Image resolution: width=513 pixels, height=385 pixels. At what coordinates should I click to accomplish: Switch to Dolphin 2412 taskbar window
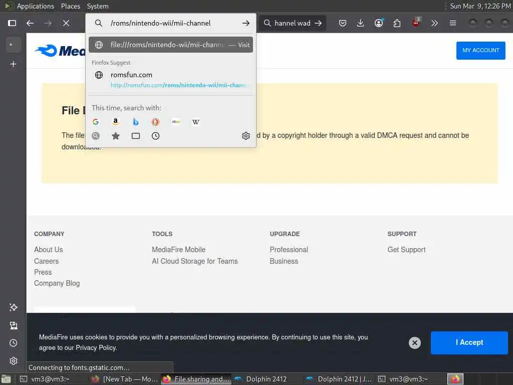(268, 379)
